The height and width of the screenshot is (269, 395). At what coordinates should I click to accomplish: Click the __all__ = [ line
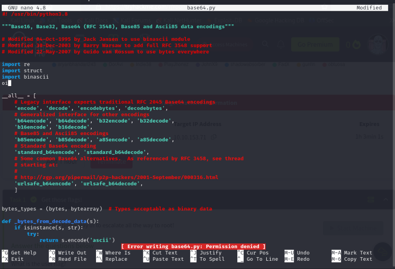click(x=19, y=96)
